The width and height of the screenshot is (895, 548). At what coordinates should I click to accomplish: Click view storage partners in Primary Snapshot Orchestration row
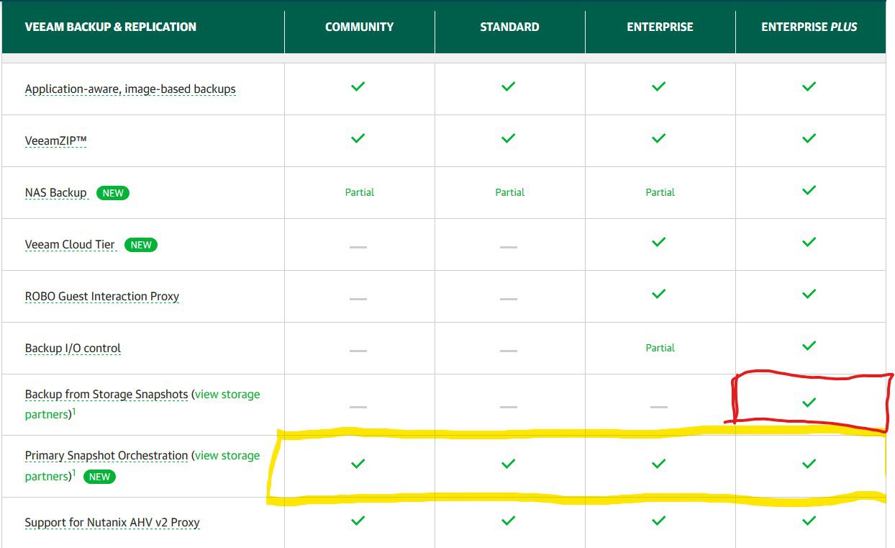pyautogui.click(x=142, y=466)
